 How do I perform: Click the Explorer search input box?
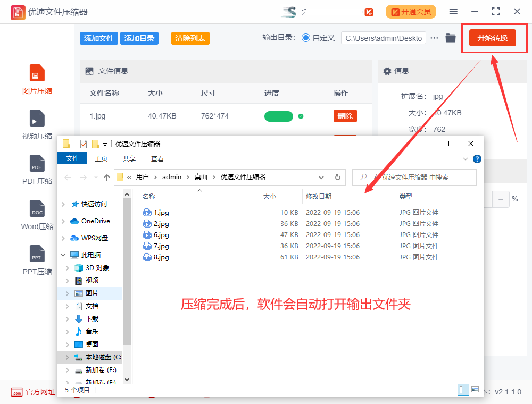[x=415, y=177]
